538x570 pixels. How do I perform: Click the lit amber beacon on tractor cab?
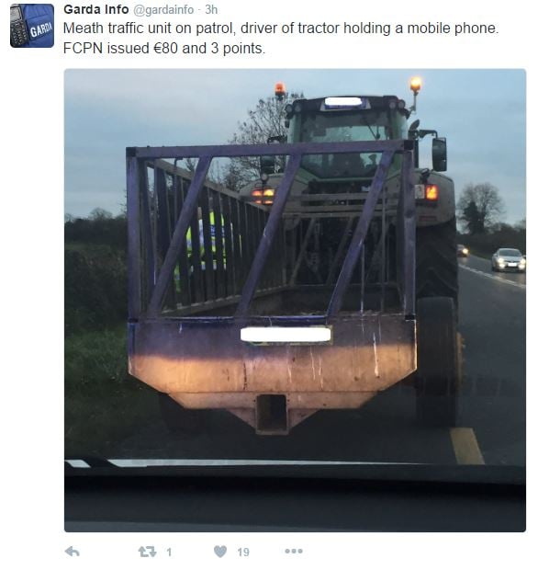tap(416, 85)
